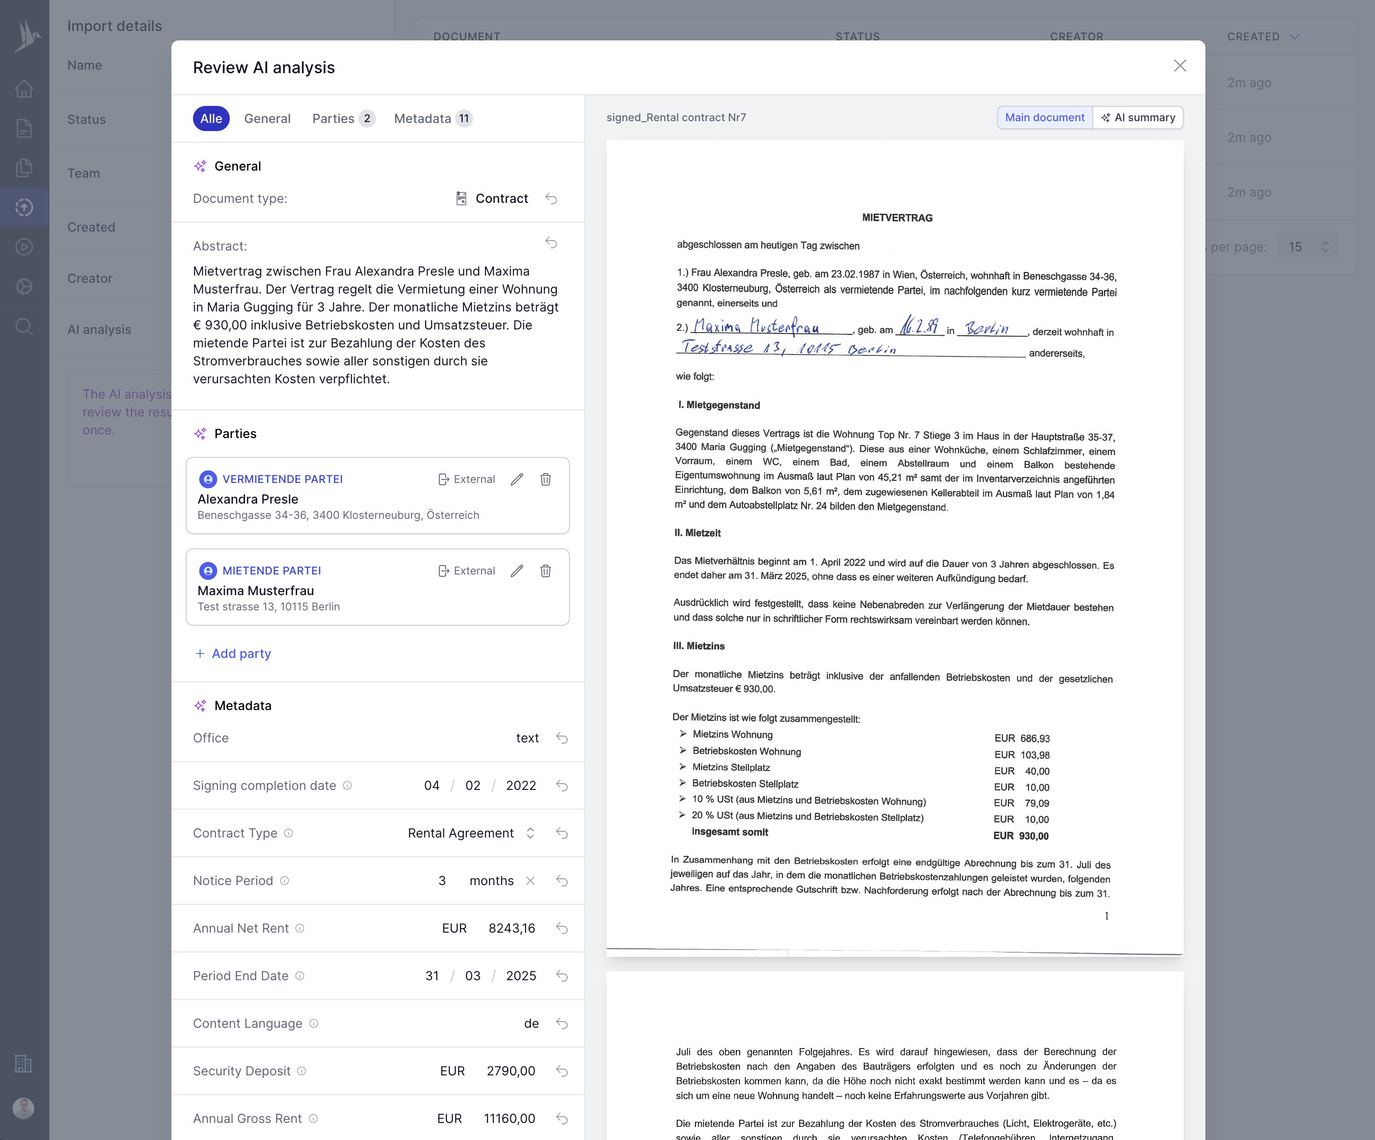
Task: Reset the Annual Gross Rent field
Action: [562, 1118]
